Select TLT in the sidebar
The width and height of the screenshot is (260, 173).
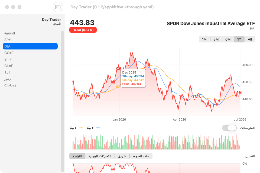coord(30,72)
